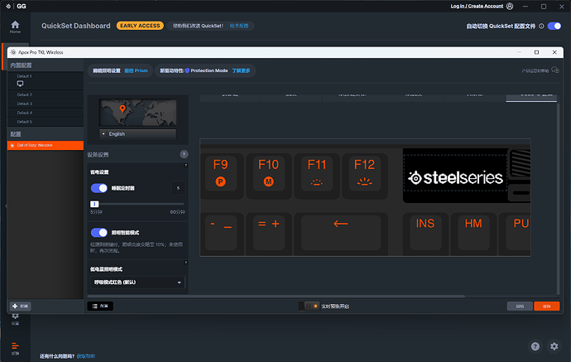The image size is (571, 362).
Task: Select the Call of Duty: Warzone config
Action: tap(43, 145)
